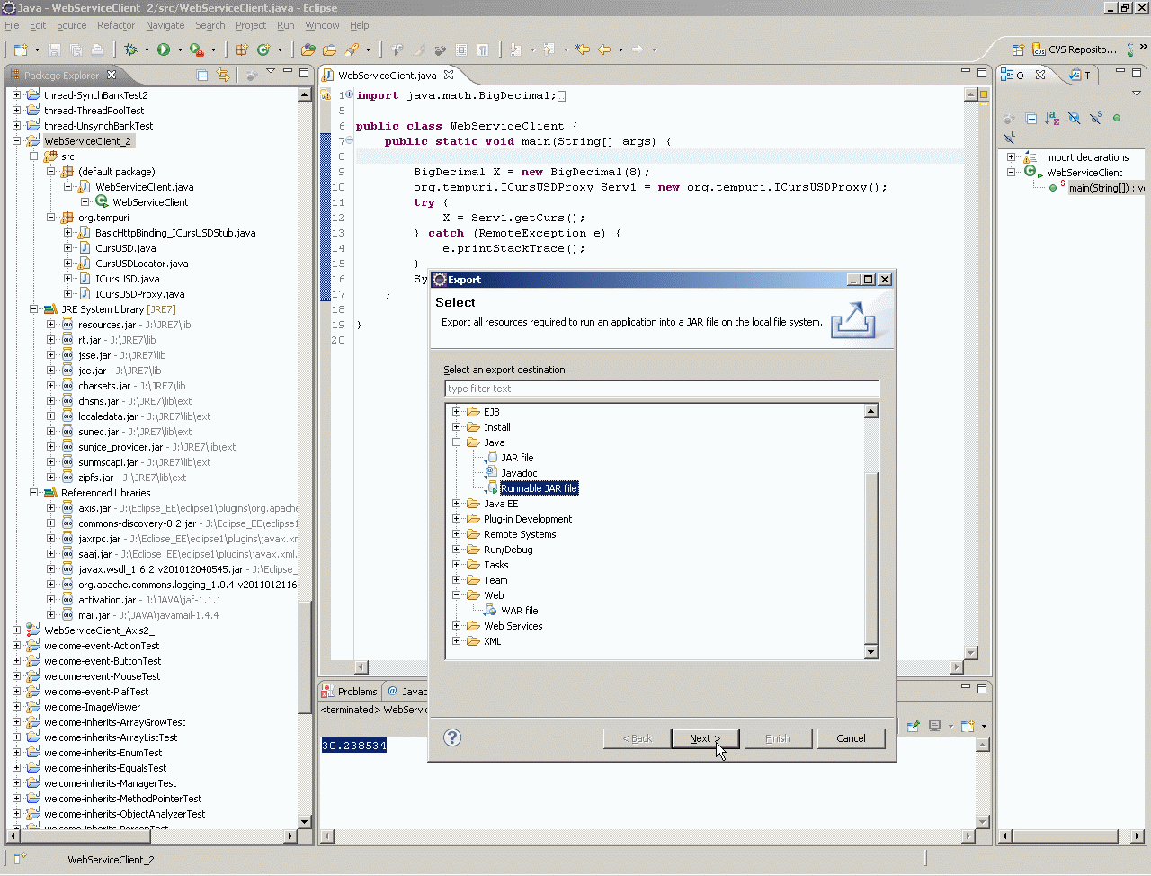Toggle Hide Static Members in Outline
1151x876 pixels.
point(1095,119)
